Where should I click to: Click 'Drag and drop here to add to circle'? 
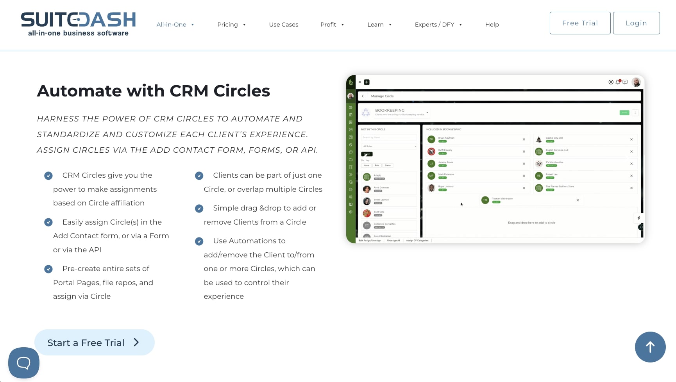[531, 223]
